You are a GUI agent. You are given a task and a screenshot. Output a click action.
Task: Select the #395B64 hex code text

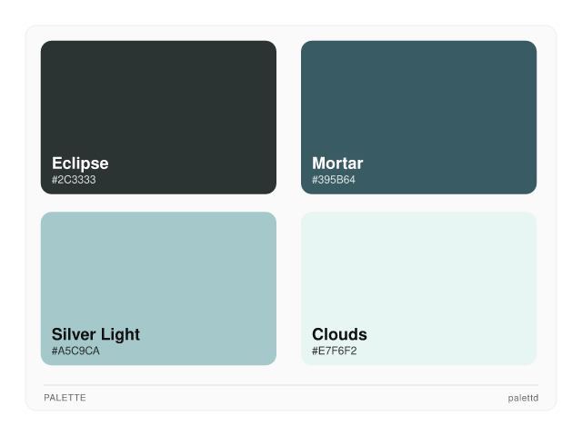pos(334,180)
